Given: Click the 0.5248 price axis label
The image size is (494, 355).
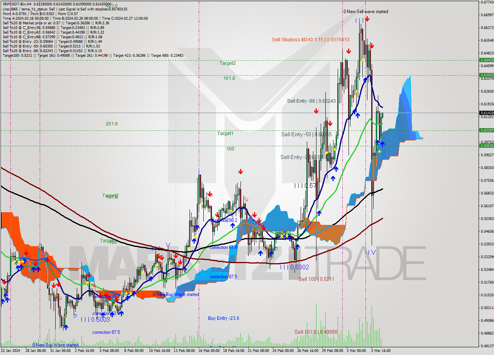Looking at the screenshot, I should pos(487,269).
